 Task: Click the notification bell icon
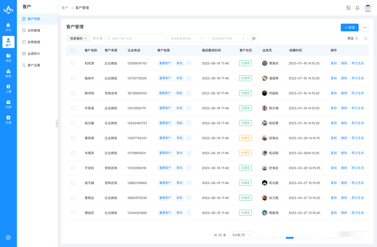click(x=357, y=8)
